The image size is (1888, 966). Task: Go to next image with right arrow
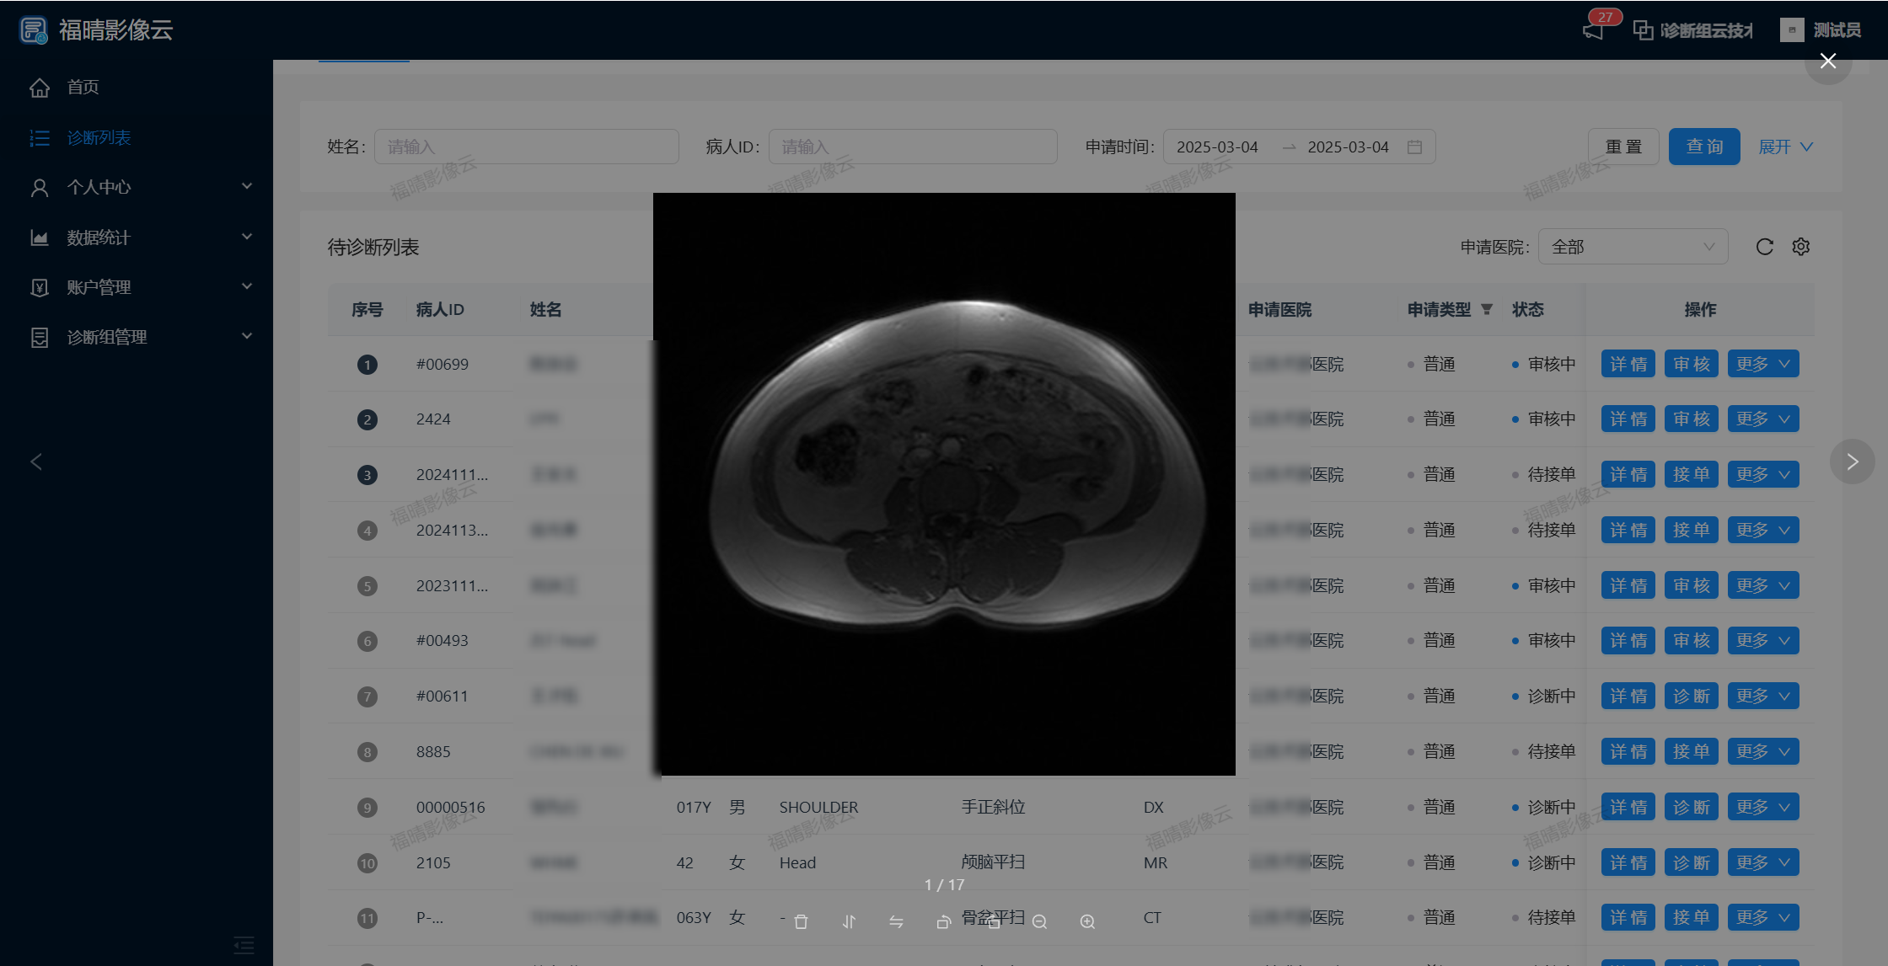(x=1852, y=462)
